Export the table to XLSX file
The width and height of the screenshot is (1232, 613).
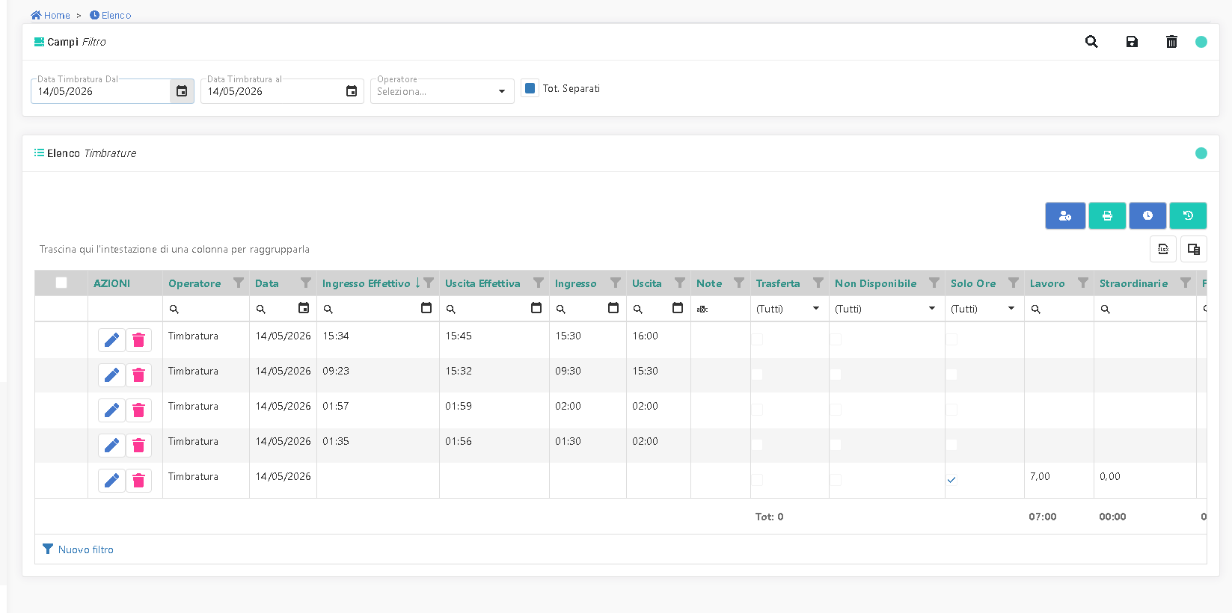(x=1163, y=249)
